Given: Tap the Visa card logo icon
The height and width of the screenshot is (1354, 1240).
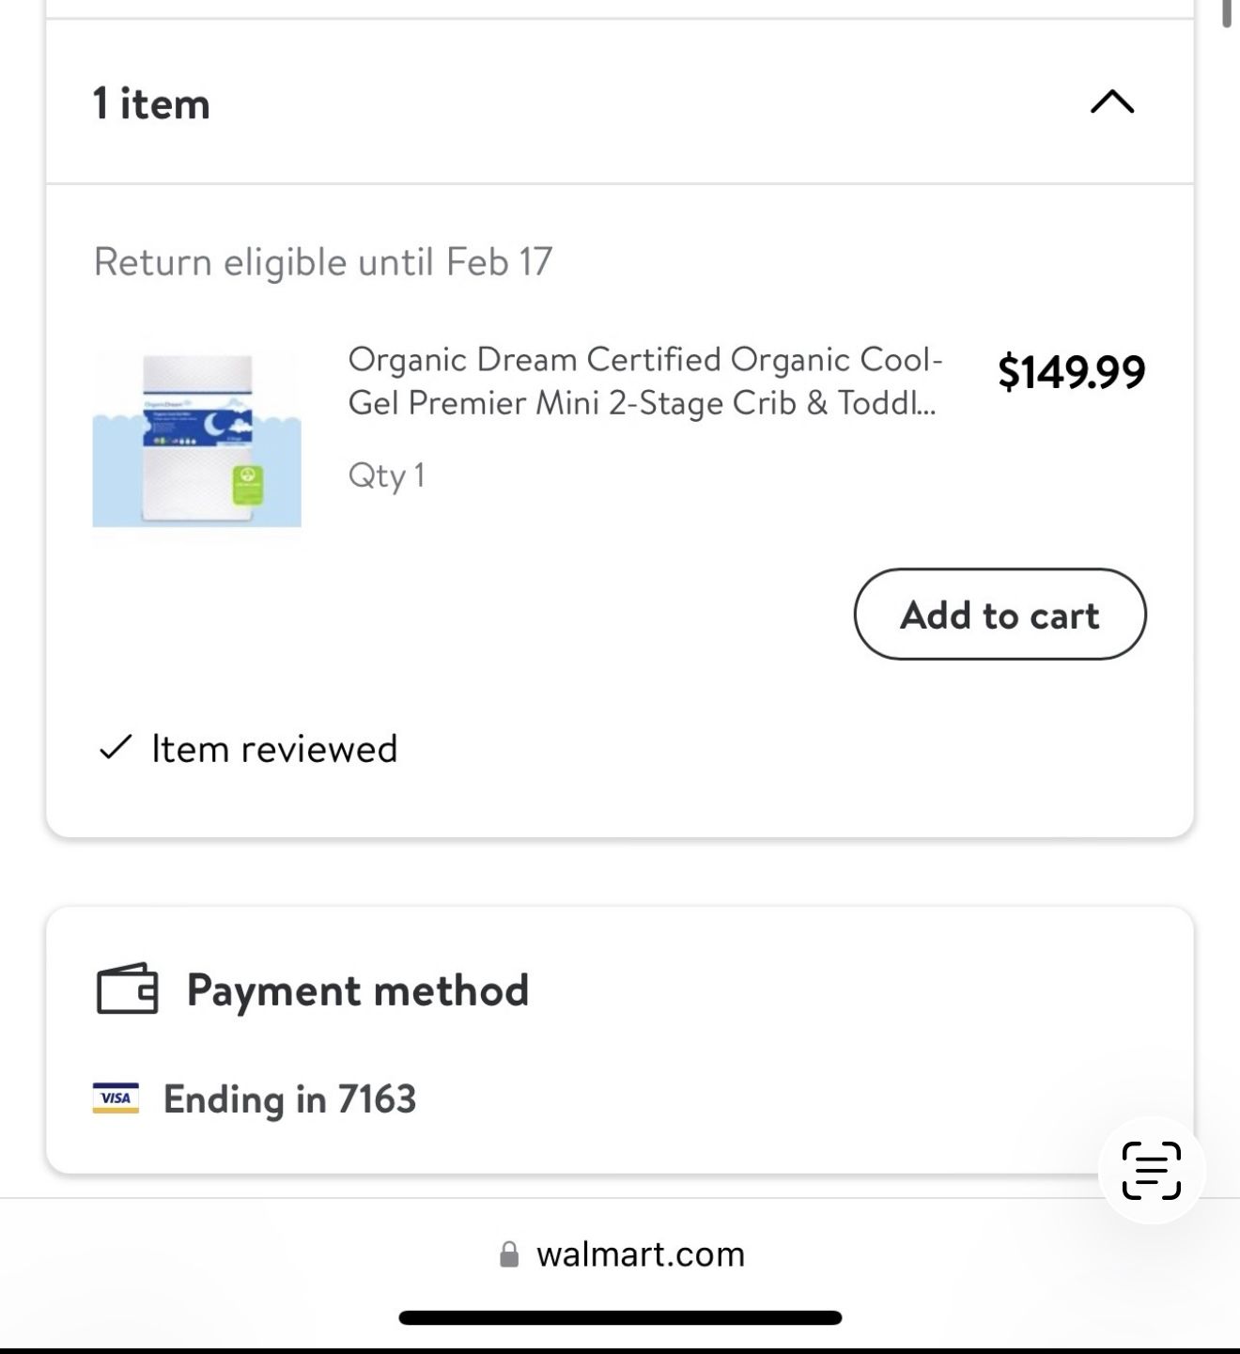Looking at the screenshot, I should pos(116,1098).
